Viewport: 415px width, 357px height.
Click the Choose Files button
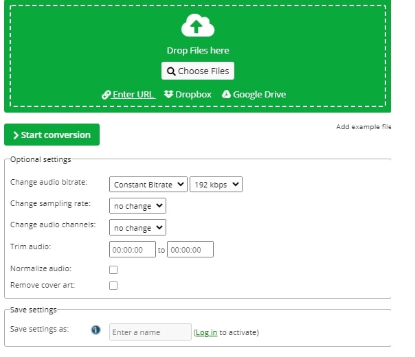(x=198, y=71)
